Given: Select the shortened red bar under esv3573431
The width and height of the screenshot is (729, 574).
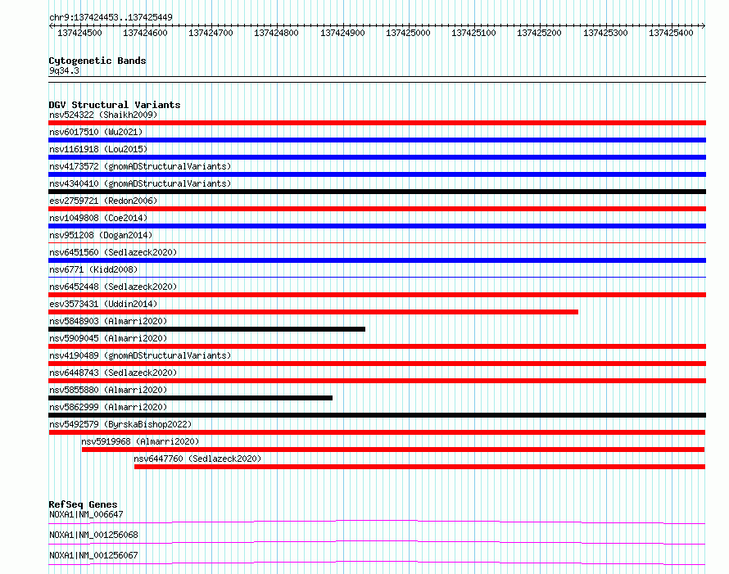Looking at the screenshot, I should coord(314,312).
